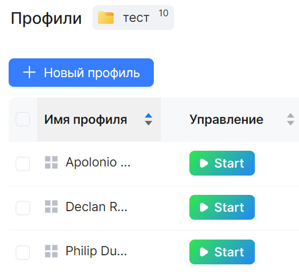Viewport: 299px width, 272px height.
Task: Select the checkbox for Philip Du... row
Action: (x=23, y=253)
